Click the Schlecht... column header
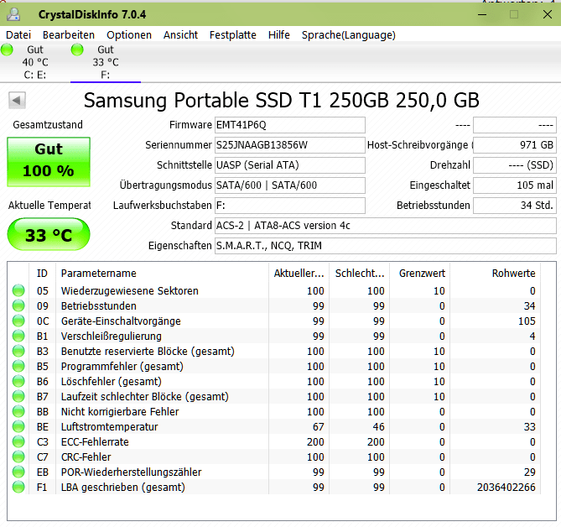The width and height of the screenshot is (561, 527). click(x=360, y=274)
